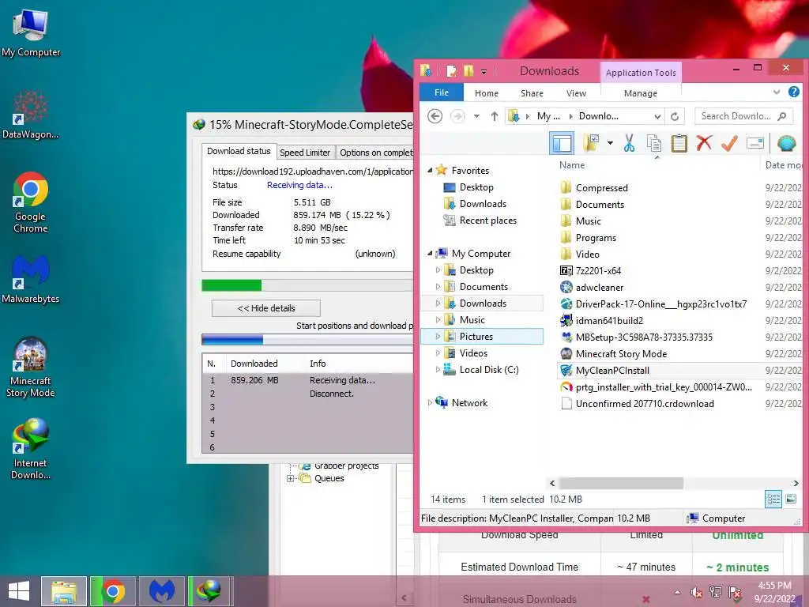Click the horizontal scrollbar in file list

tap(621, 483)
